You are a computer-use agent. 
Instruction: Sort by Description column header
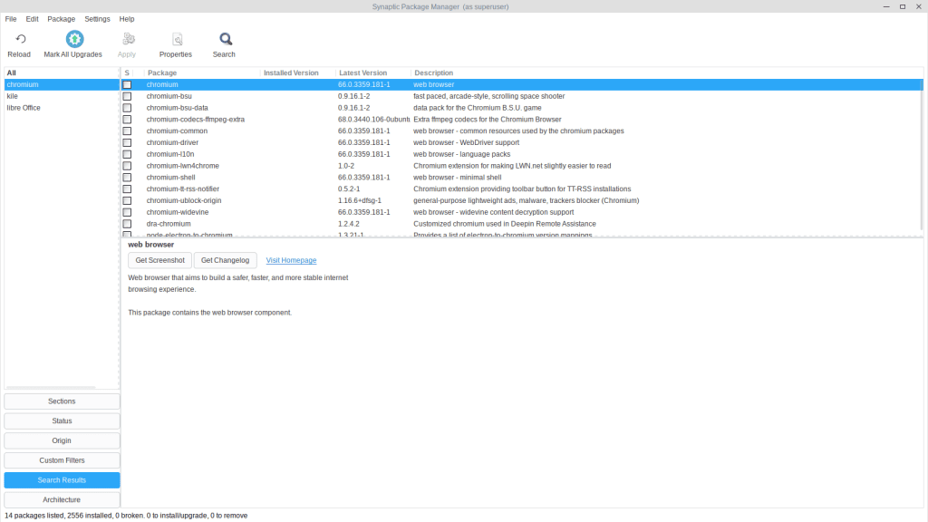[666, 72]
